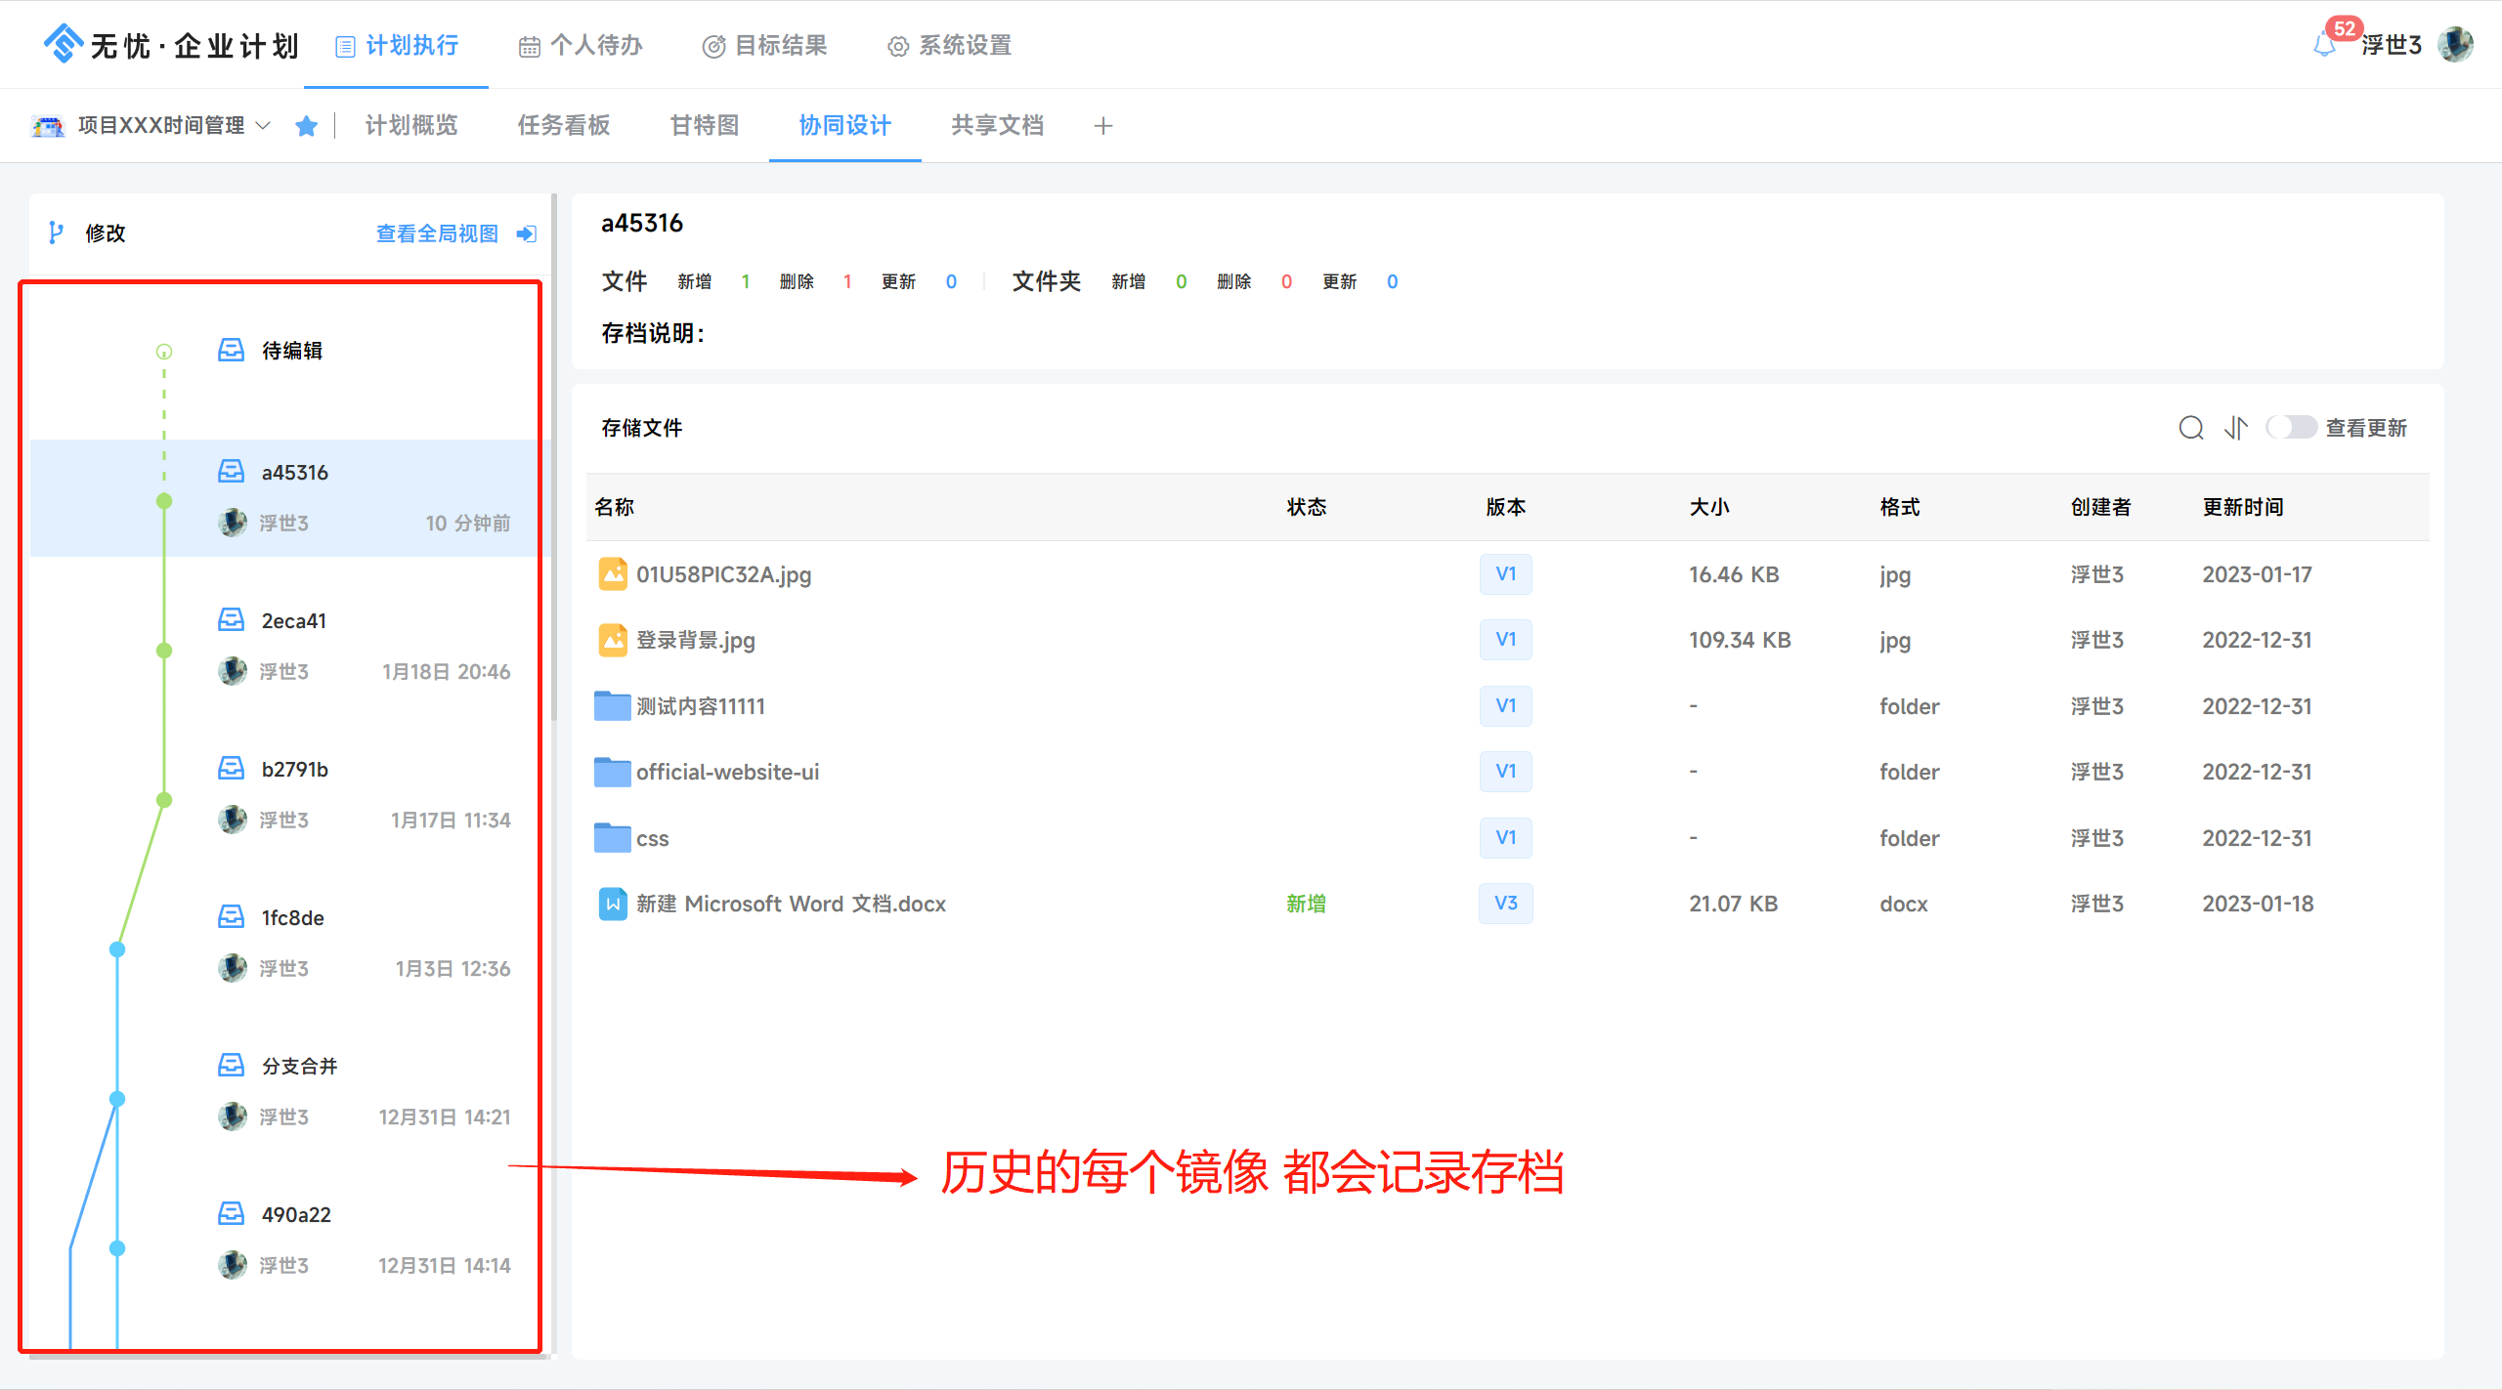
Task: Click the global view arrow icon
Action: click(x=527, y=233)
